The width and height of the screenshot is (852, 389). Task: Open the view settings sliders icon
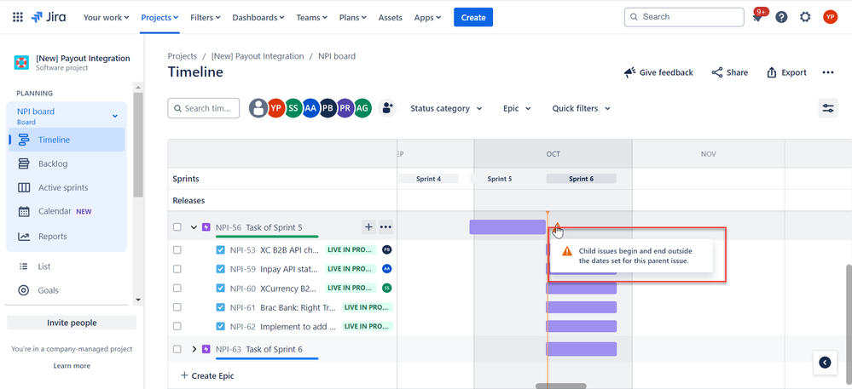click(x=827, y=108)
